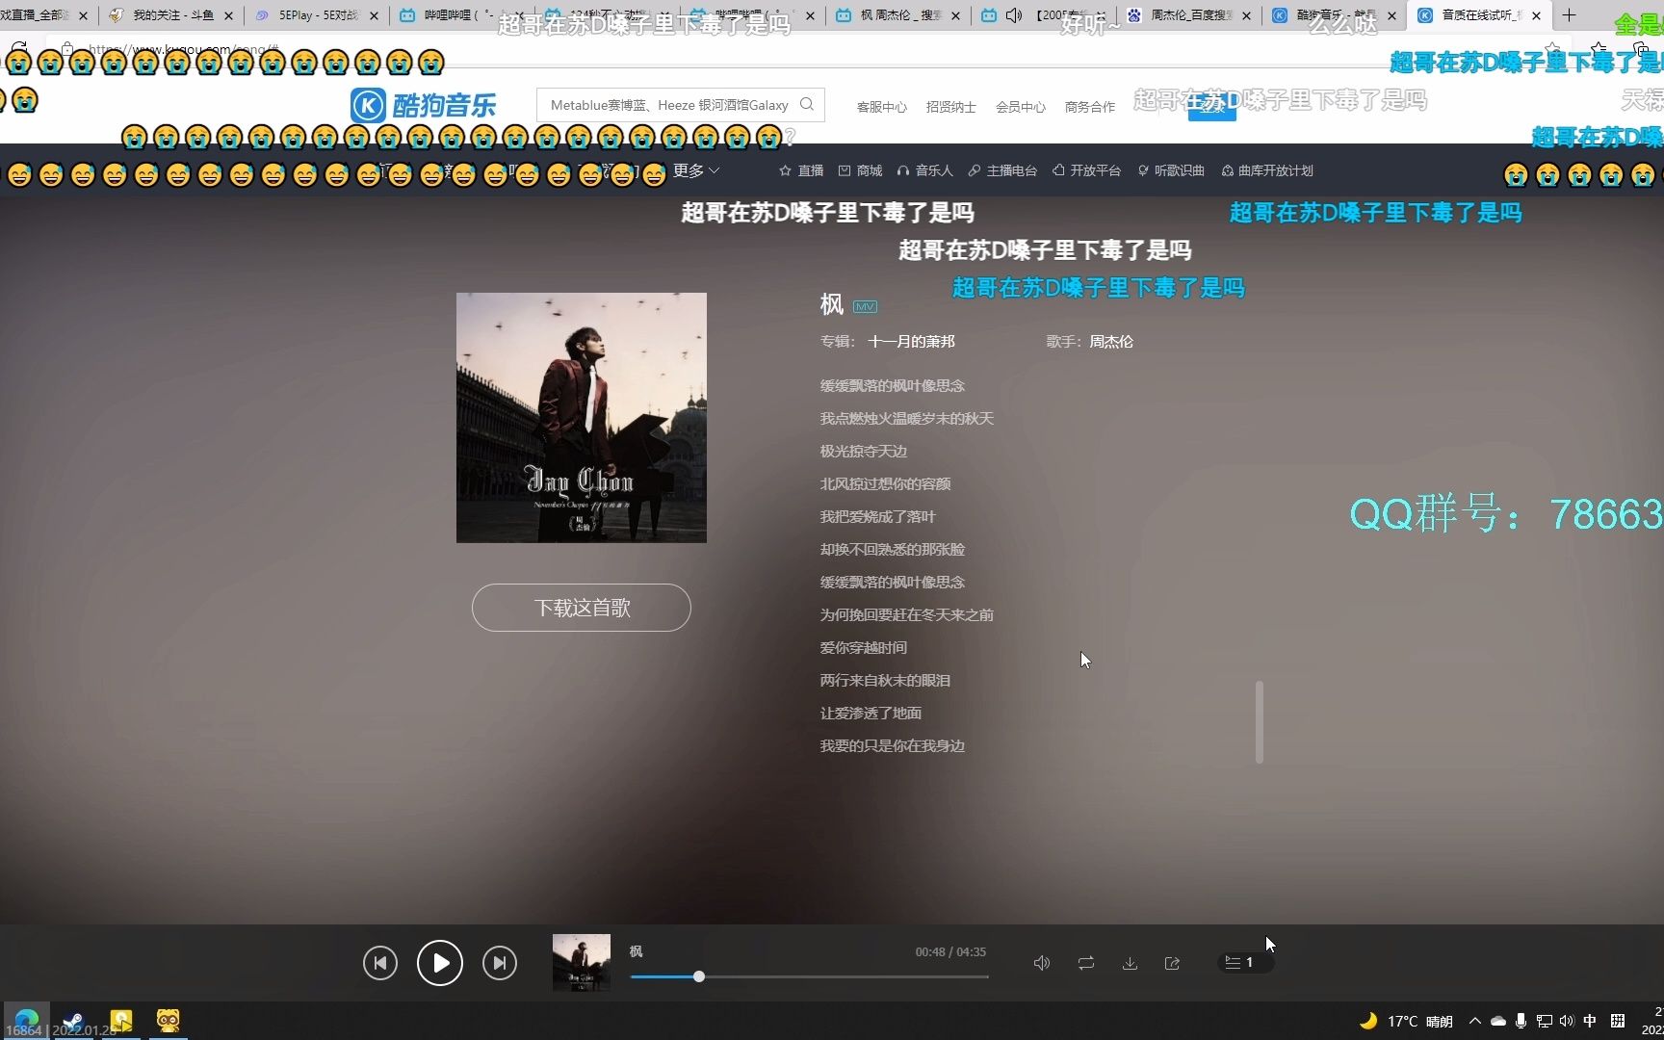
Task: Close the 音质在线试听 tab
Action: [x=1536, y=15]
